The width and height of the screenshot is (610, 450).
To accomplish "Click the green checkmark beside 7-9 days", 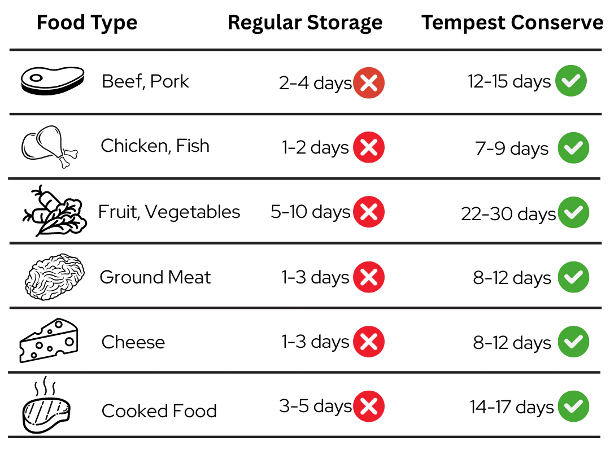I will (x=573, y=148).
